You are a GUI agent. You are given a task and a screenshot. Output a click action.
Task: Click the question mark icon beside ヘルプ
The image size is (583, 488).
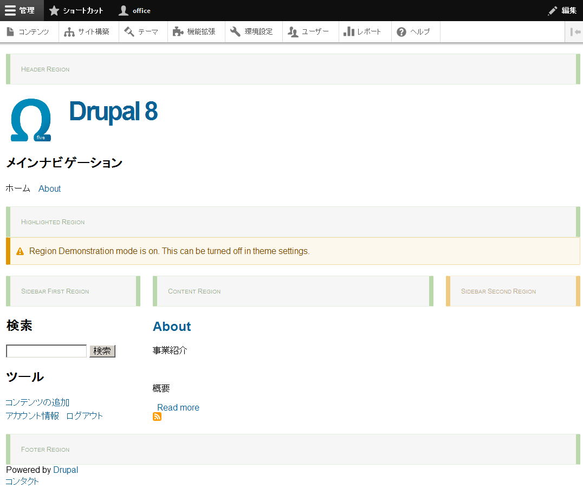pyautogui.click(x=401, y=32)
